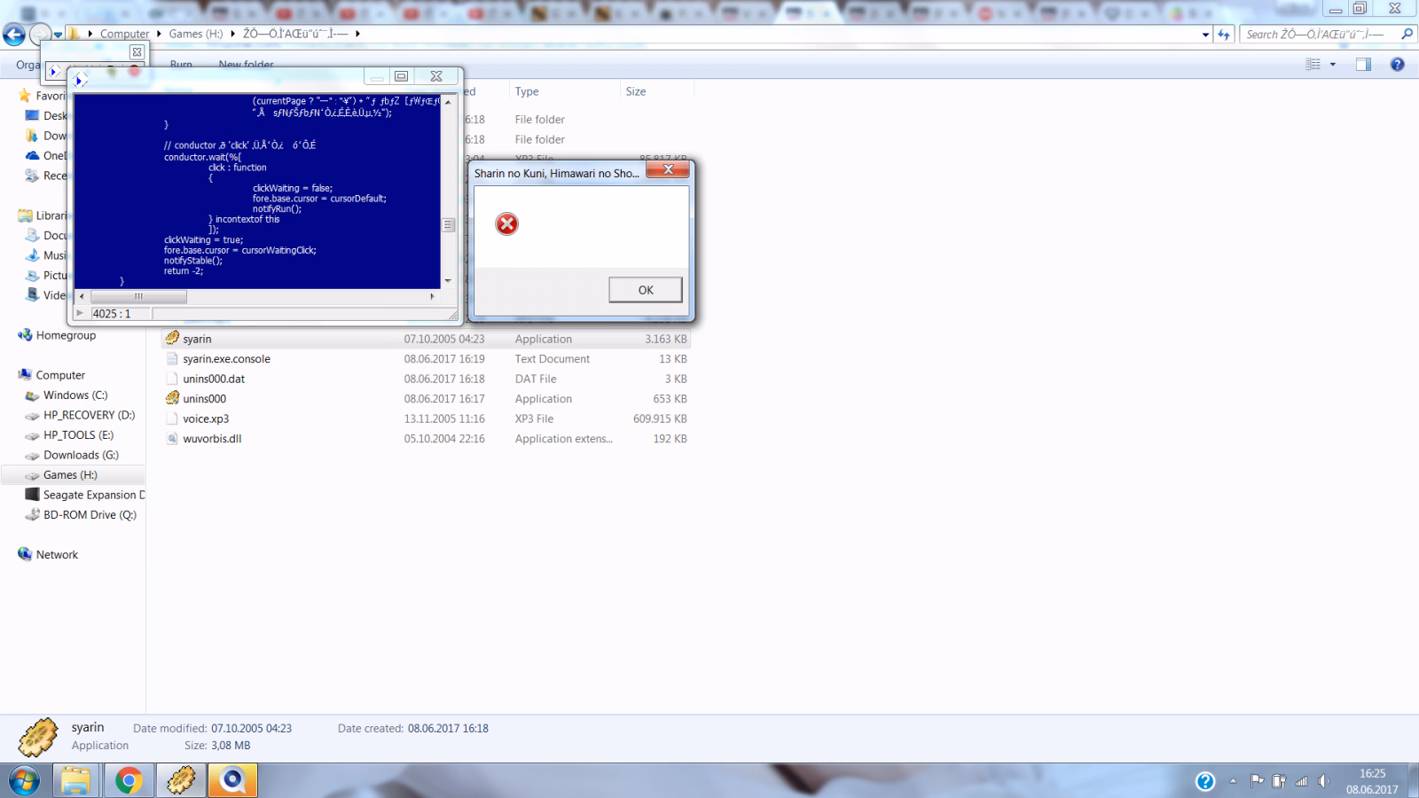Click the script console title icon
Viewport: 1419px width, 798px height.
pos(80,81)
